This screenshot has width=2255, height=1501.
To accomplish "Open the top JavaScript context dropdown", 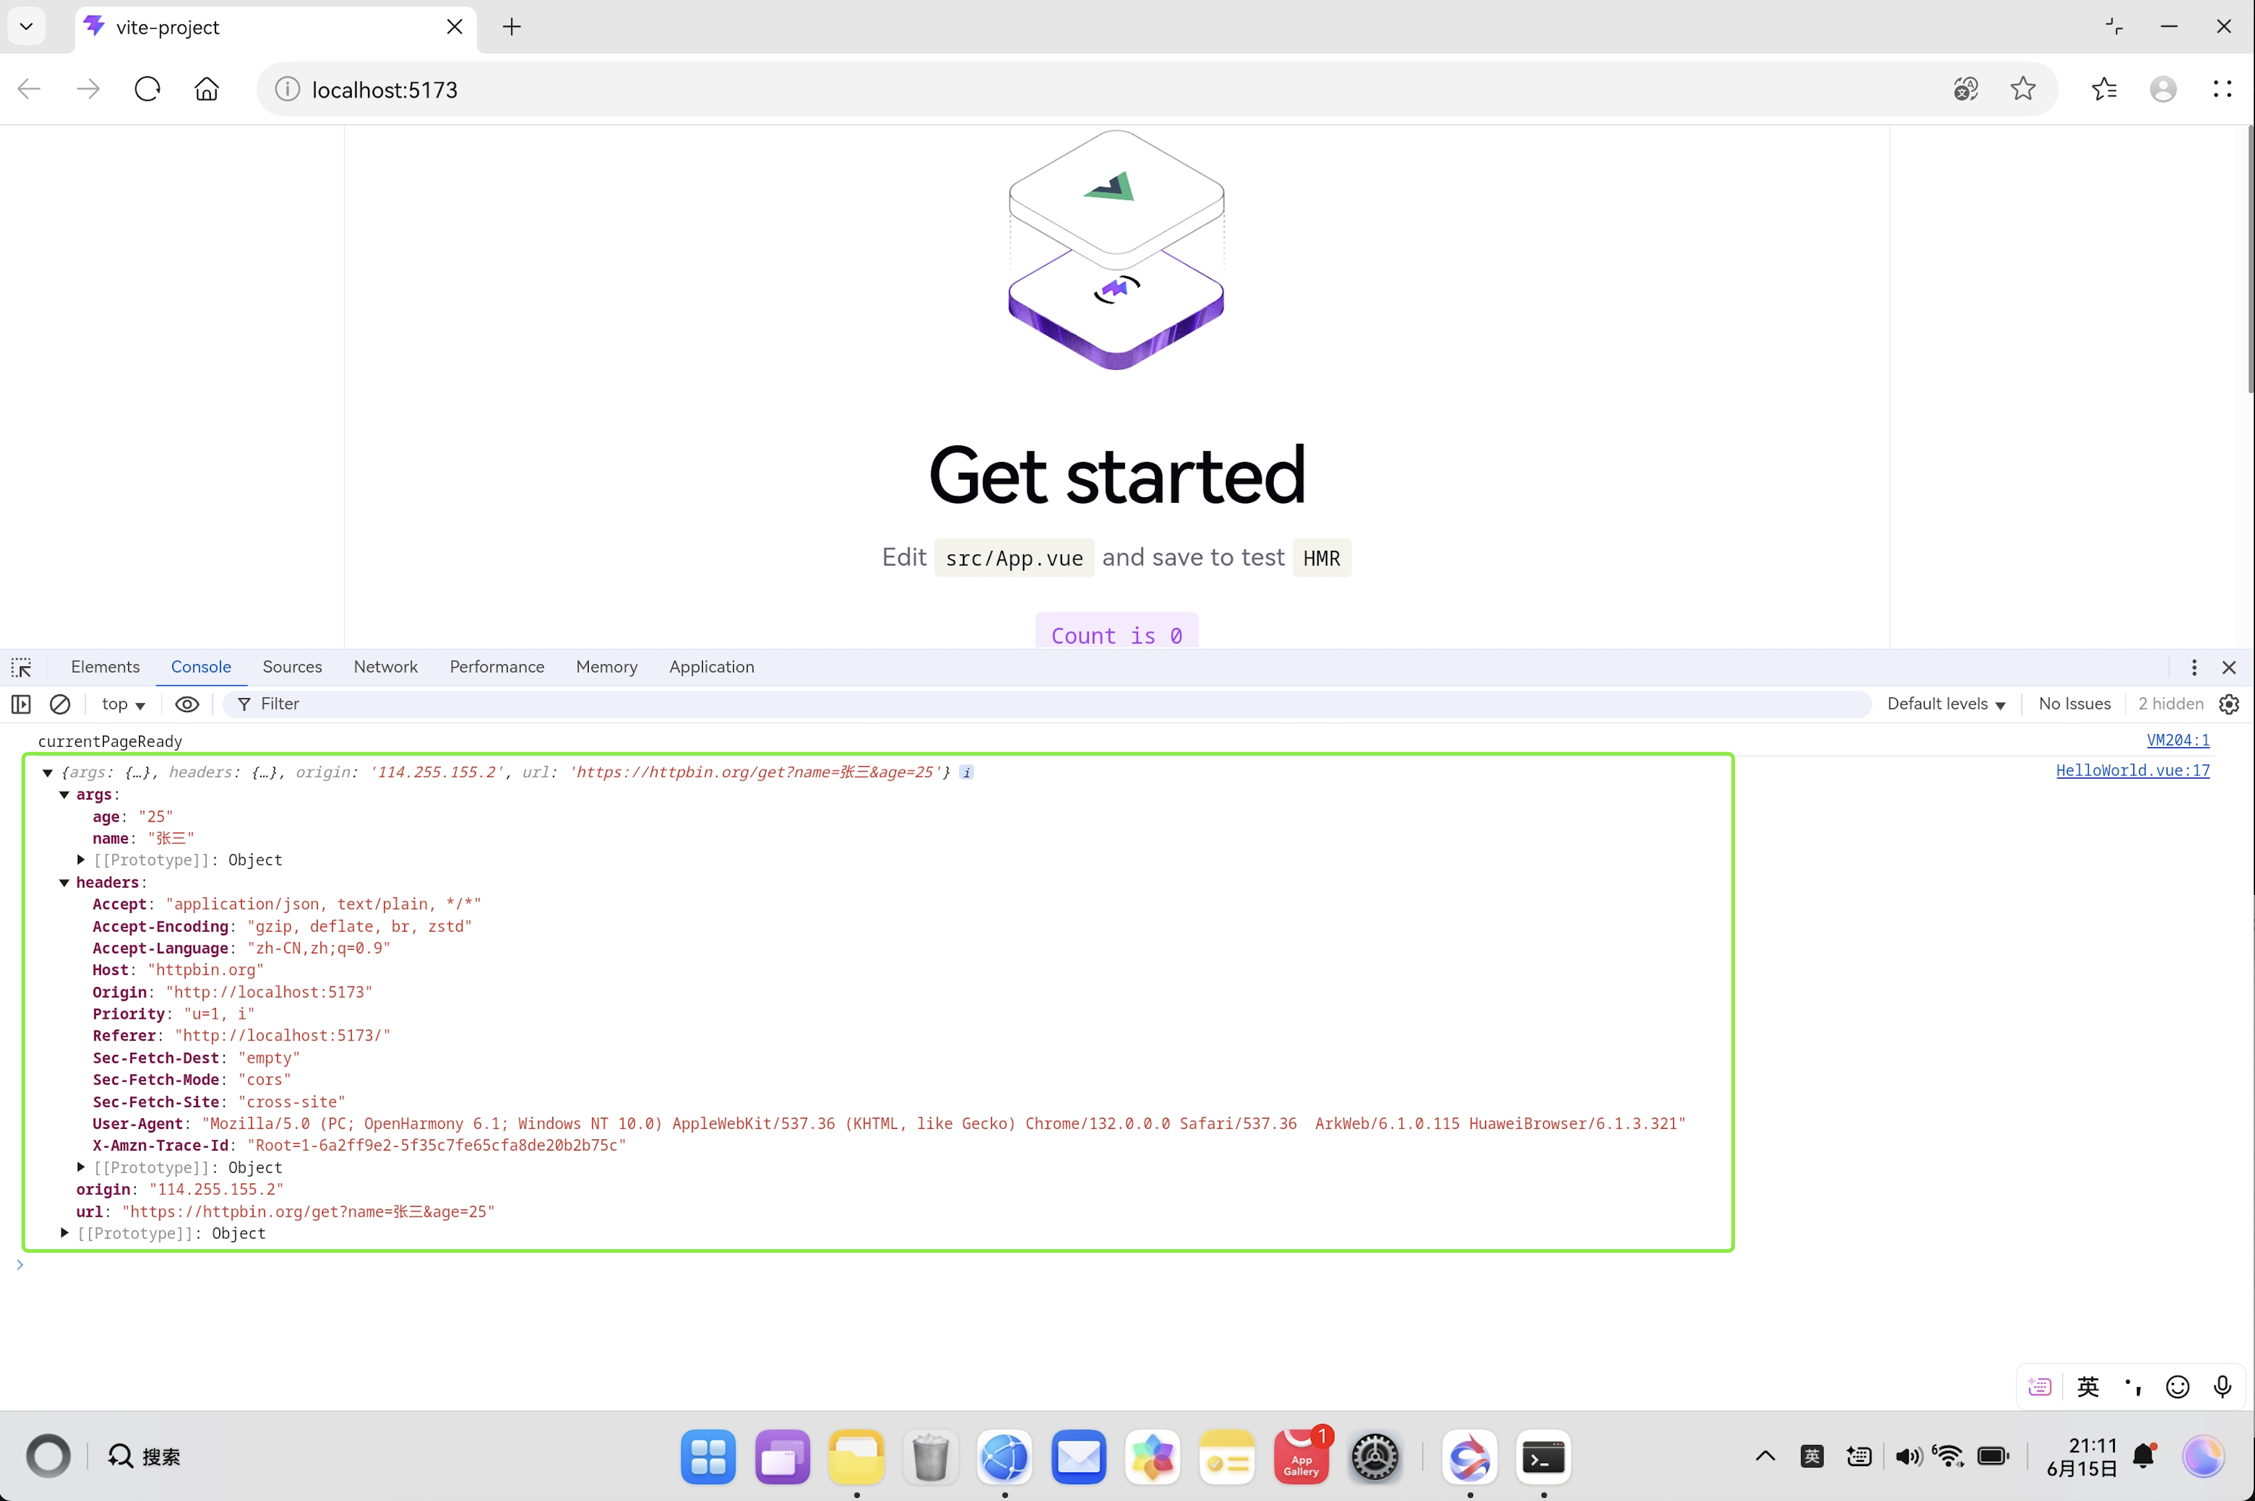I will 123,704.
